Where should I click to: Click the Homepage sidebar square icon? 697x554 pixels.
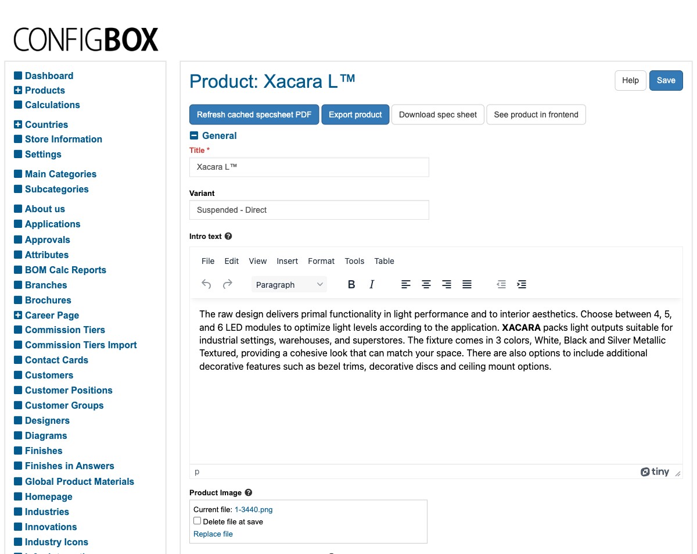point(18,497)
